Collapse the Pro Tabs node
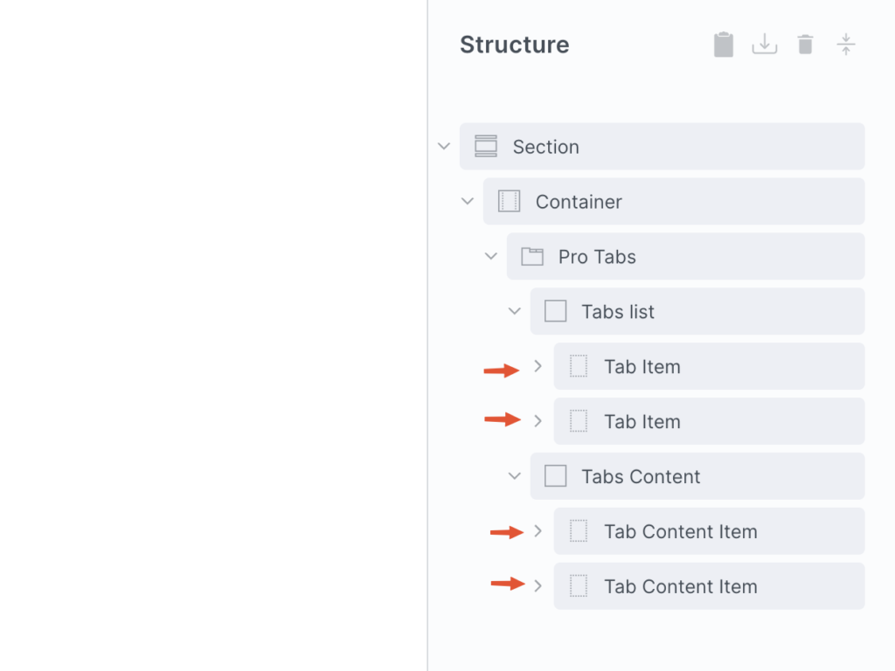Image resolution: width=895 pixels, height=671 pixels. 491,257
